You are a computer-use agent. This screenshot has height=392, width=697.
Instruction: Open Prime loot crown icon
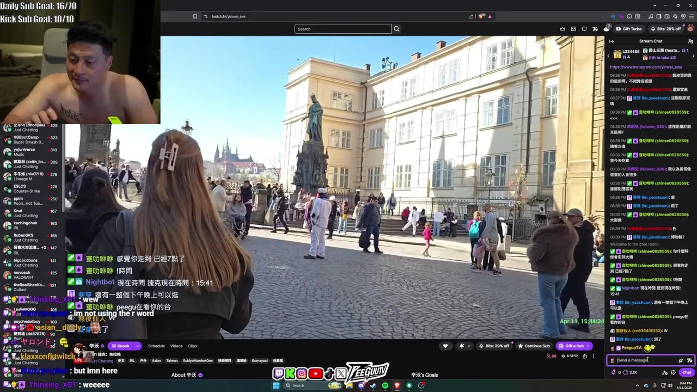click(563, 29)
